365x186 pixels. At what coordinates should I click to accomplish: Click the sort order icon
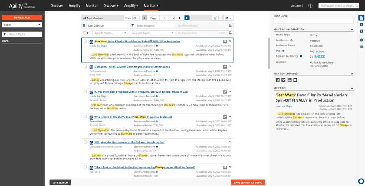215,18
